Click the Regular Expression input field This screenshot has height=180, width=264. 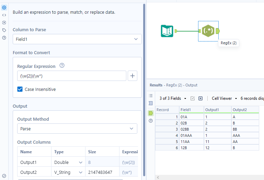coord(72,76)
